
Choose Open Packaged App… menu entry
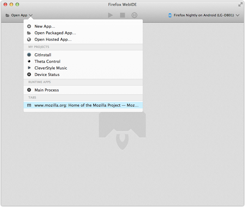coord(83,33)
